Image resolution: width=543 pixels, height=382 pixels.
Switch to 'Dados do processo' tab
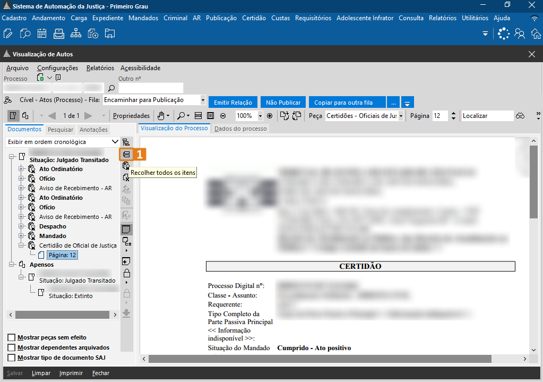click(240, 129)
